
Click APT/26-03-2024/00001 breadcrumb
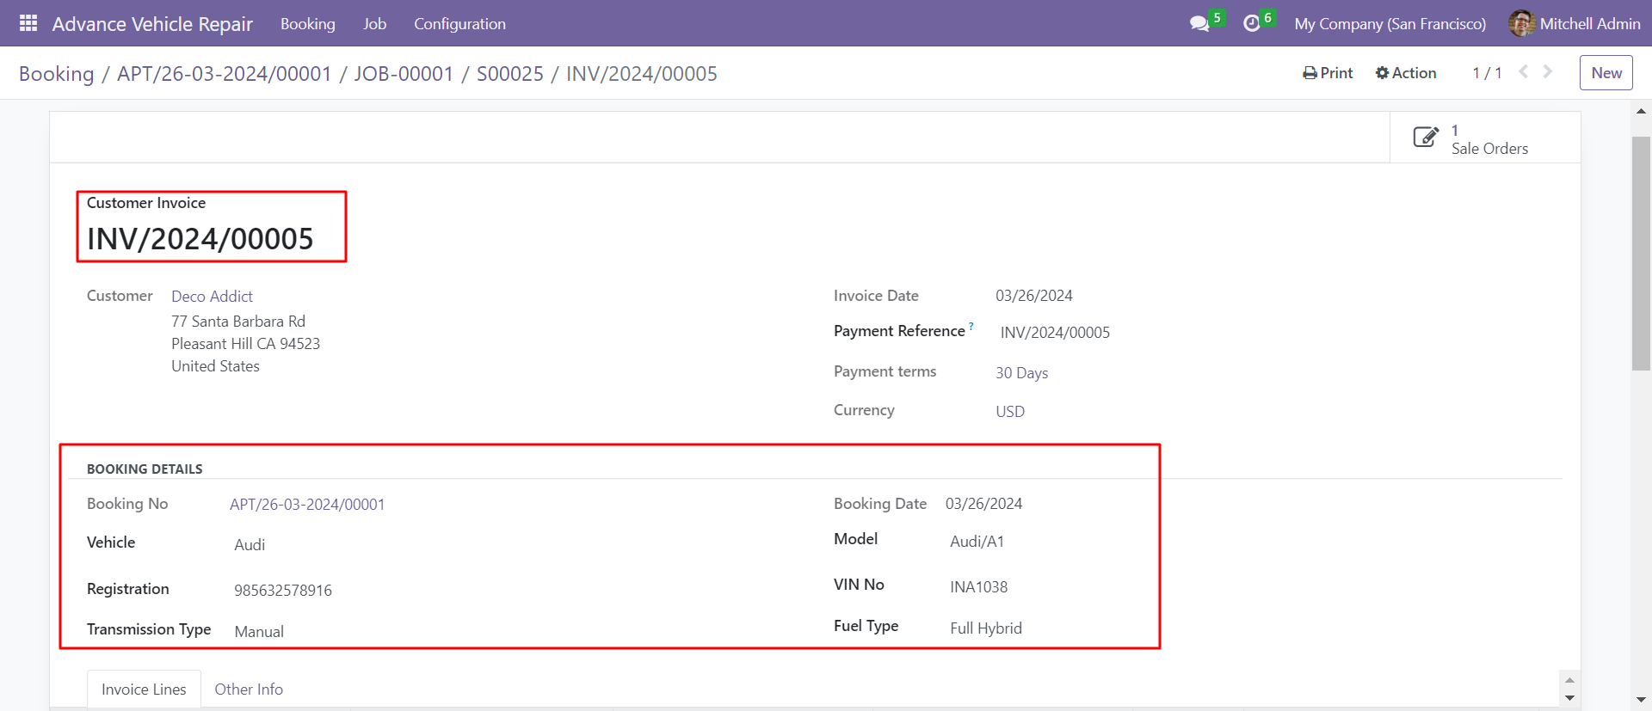(225, 74)
